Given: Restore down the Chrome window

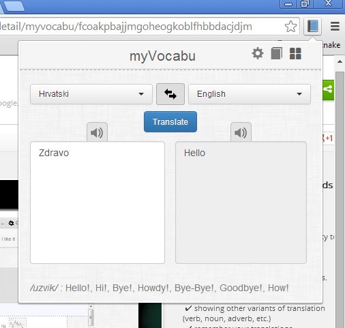Looking at the screenshot, I should [305, 4].
